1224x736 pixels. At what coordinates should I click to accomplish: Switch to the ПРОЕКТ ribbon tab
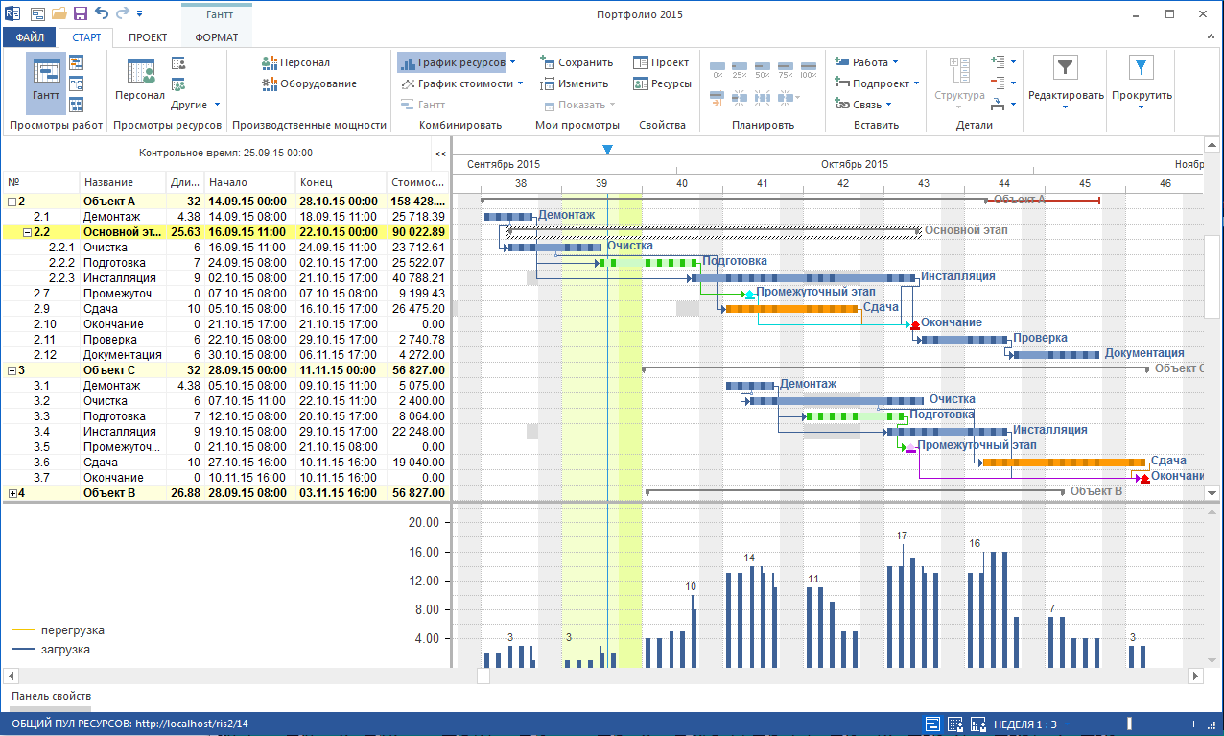[x=147, y=37]
